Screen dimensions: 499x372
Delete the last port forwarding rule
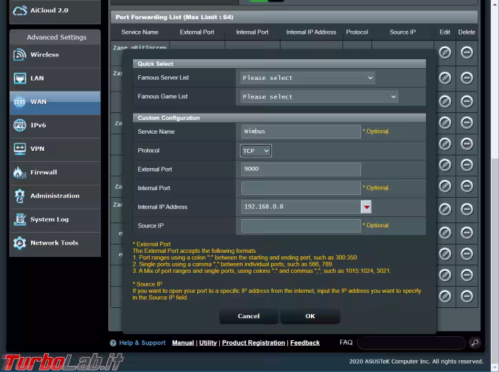coord(467,296)
